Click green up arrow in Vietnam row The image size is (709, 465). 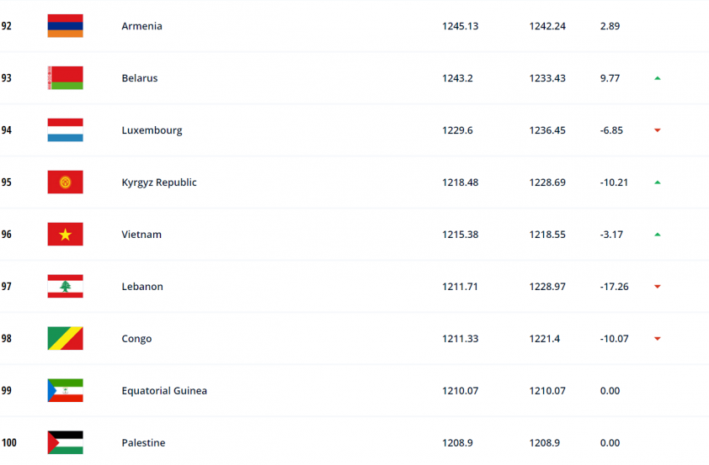(658, 235)
